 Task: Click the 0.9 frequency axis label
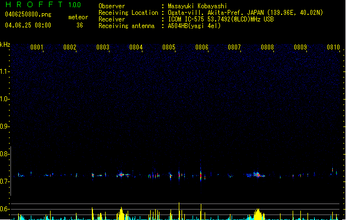tap(4, 127)
